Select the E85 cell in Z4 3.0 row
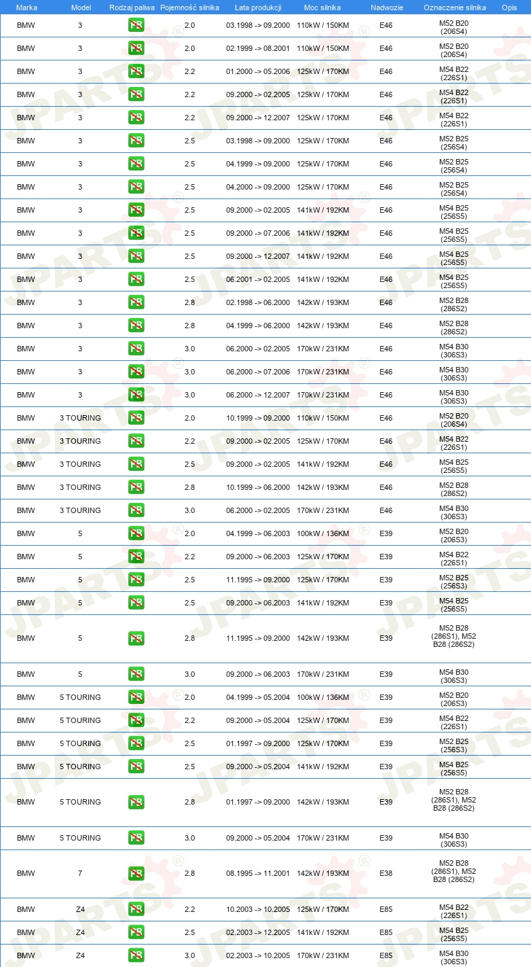531x967 pixels. click(386, 955)
